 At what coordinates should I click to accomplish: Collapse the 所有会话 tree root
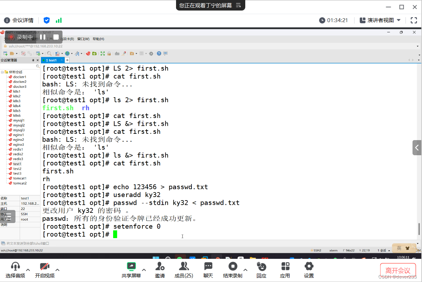click(2, 72)
